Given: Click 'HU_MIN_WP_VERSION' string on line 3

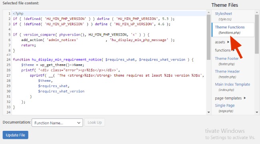Looking at the screenshot, I should 64,24.
